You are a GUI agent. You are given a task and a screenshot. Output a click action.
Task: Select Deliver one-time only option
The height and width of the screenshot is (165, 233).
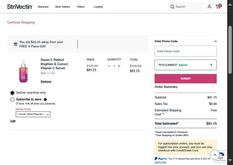(12, 93)
